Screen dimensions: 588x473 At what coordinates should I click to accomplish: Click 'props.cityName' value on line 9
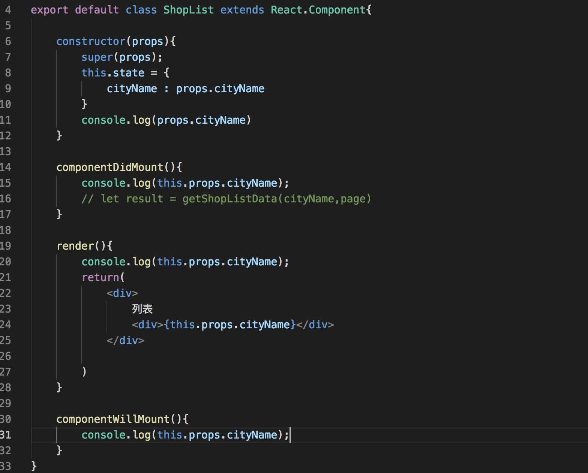tap(220, 88)
